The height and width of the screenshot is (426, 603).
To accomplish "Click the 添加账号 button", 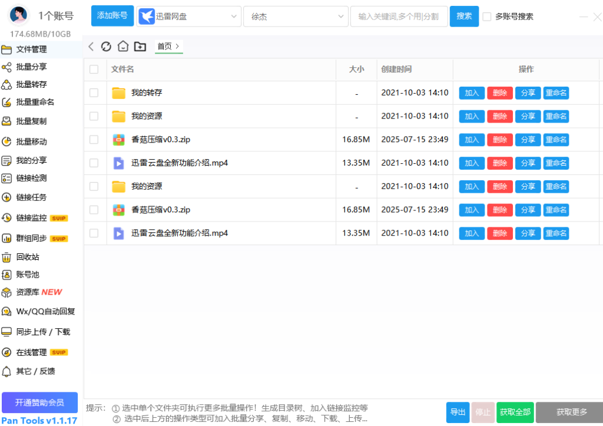I will 112,16.
